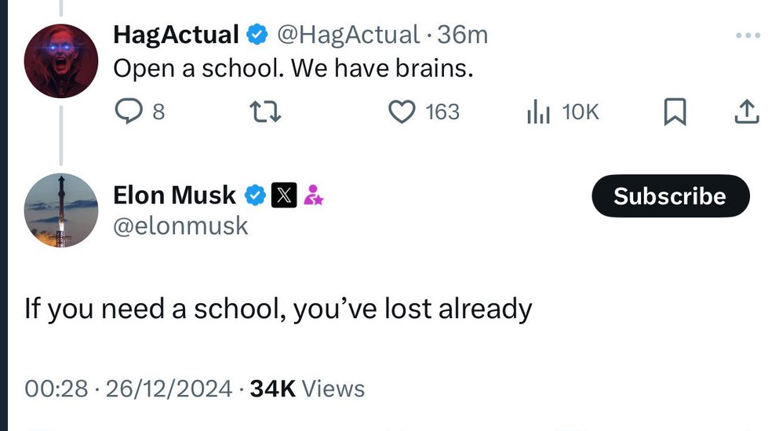Open Elon Musk's rocket avatar
The height and width of the screenshot is (431, 768).
61,210
